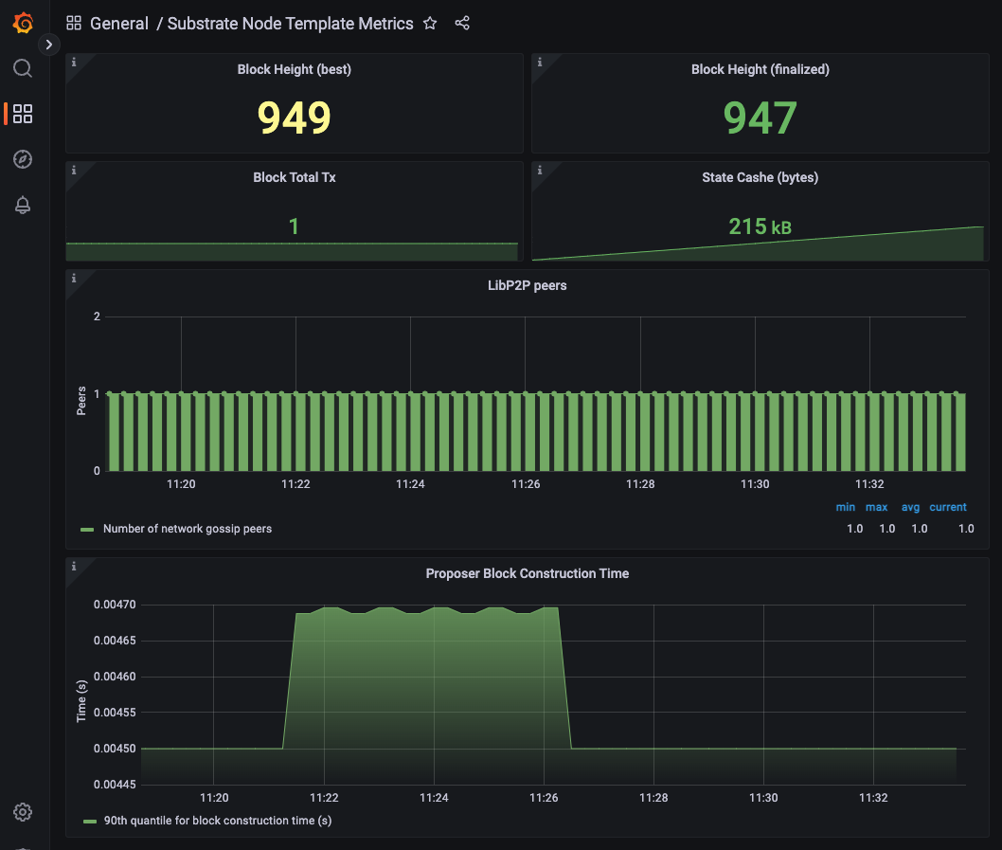Sort legend by avg column

(x=910, y=507)
